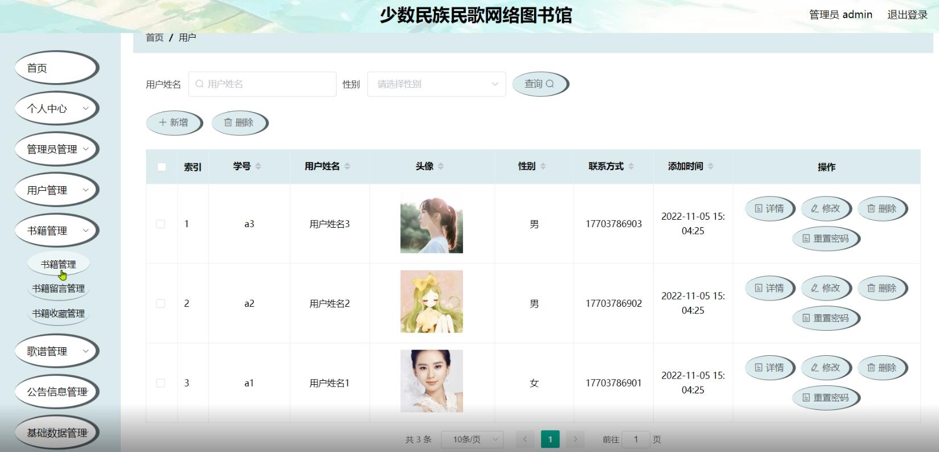Go to previous page arrow
939x452 pixels.
click(x=525, y=439)
